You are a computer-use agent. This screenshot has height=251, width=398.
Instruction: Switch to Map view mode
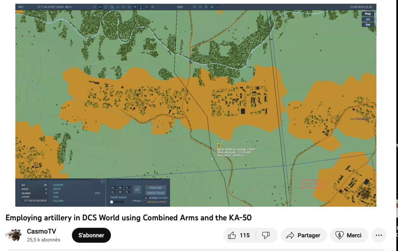coord(368,14)
